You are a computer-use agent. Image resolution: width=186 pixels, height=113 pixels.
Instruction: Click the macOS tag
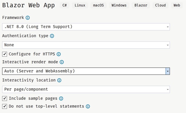pos(98,5)
